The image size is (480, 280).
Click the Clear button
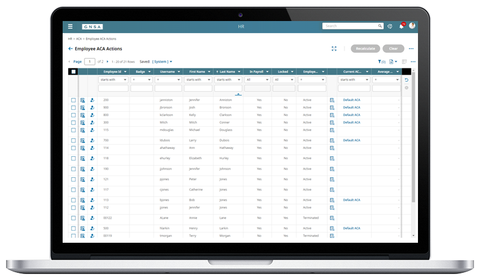point(393,49)
